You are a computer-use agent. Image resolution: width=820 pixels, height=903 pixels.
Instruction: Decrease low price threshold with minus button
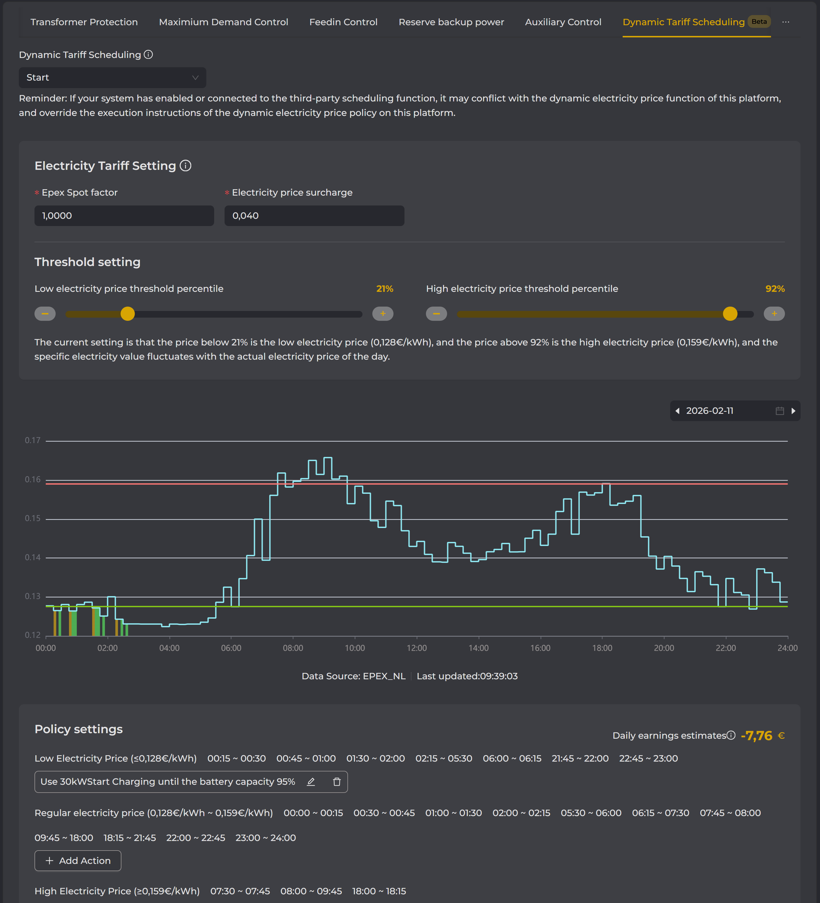(x=45, y=314)
